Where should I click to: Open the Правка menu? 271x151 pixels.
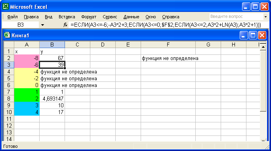(x=31, y=17)
